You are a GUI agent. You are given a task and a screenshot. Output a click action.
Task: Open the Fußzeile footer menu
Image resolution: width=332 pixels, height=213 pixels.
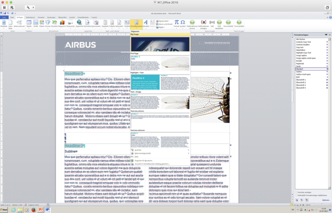[x=112, y=24]
